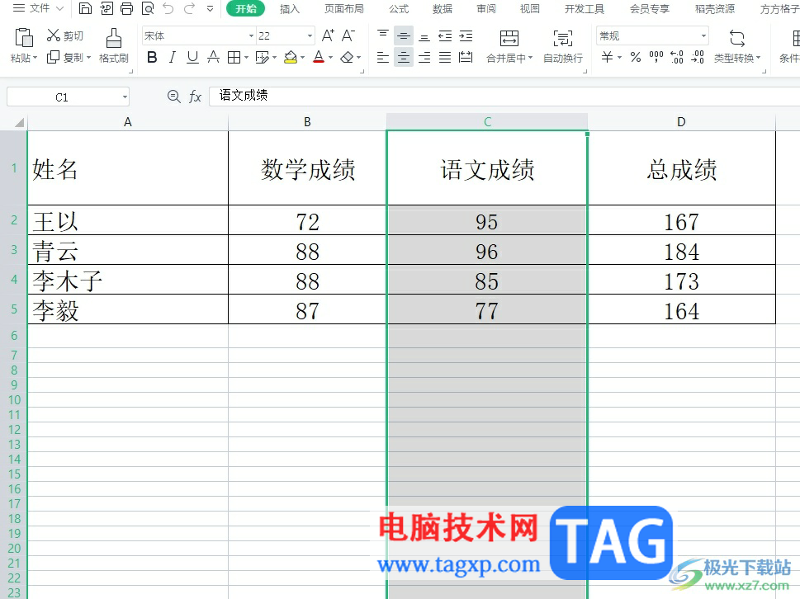Switch to the 数据 tab

coord(442,9)
